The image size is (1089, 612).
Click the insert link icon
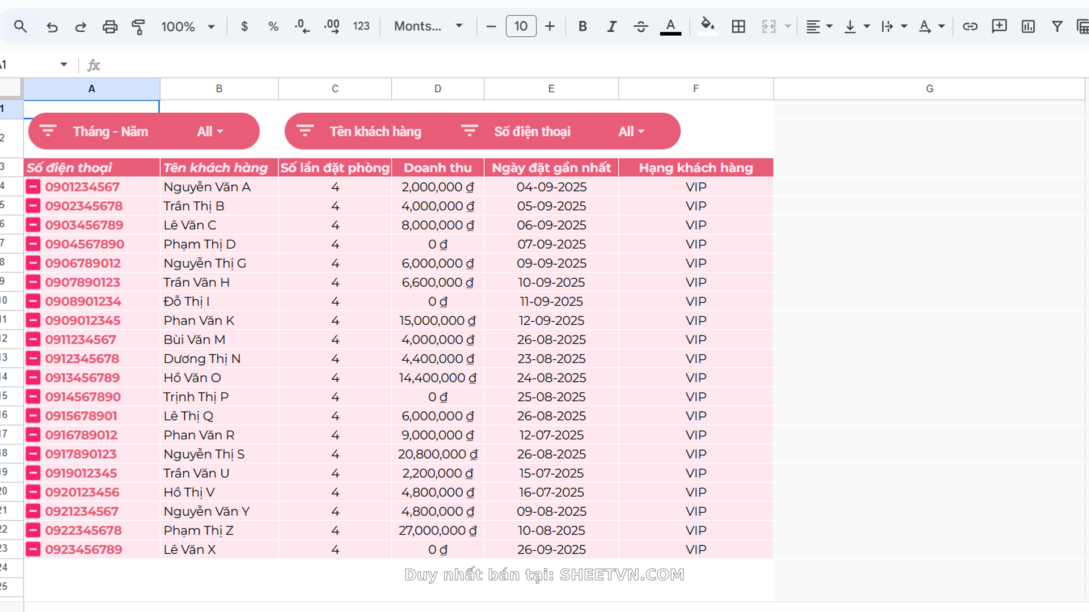(970, 26)
